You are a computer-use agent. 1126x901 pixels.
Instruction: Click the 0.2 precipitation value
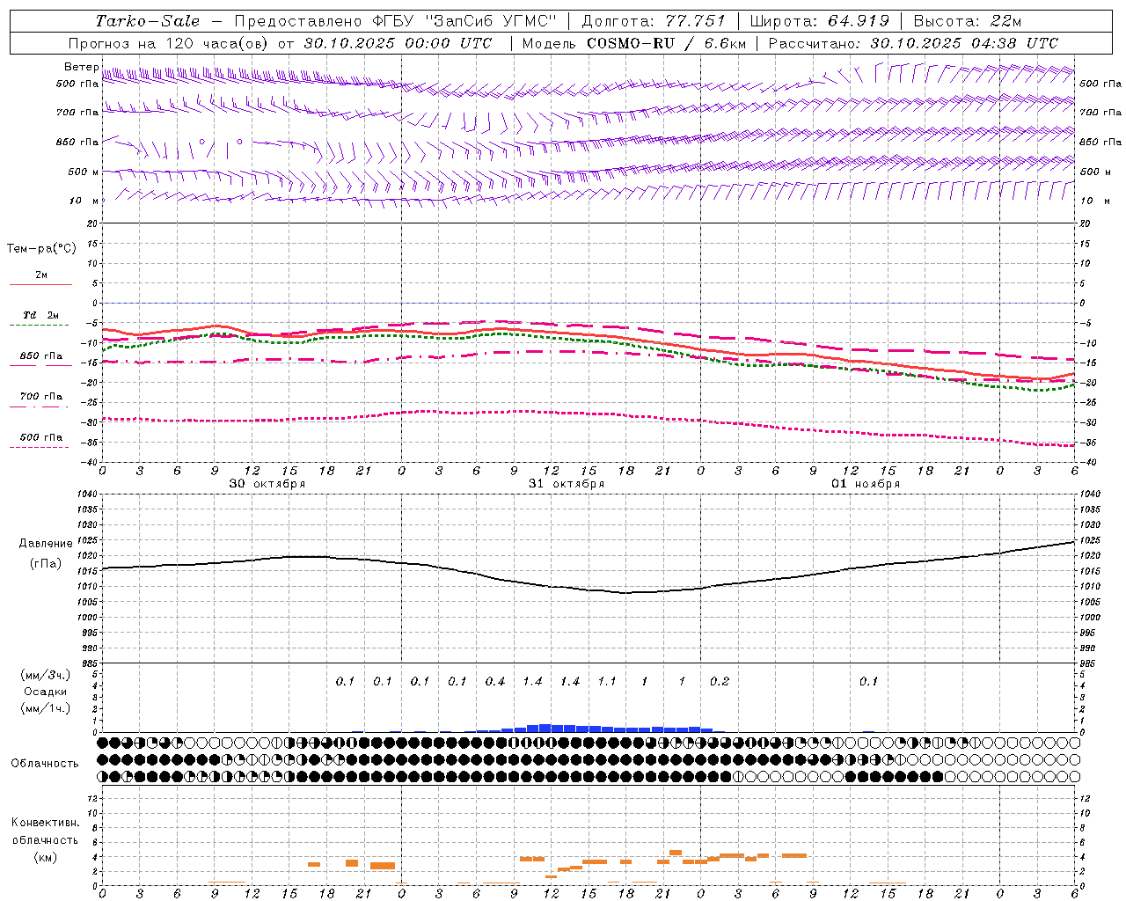(x=720, y=682)
